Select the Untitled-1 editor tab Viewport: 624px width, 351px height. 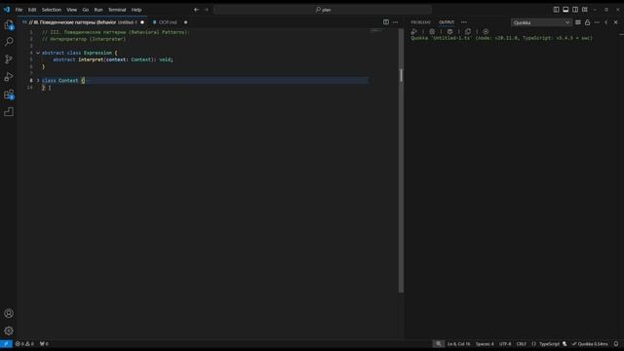pos(83,22)
